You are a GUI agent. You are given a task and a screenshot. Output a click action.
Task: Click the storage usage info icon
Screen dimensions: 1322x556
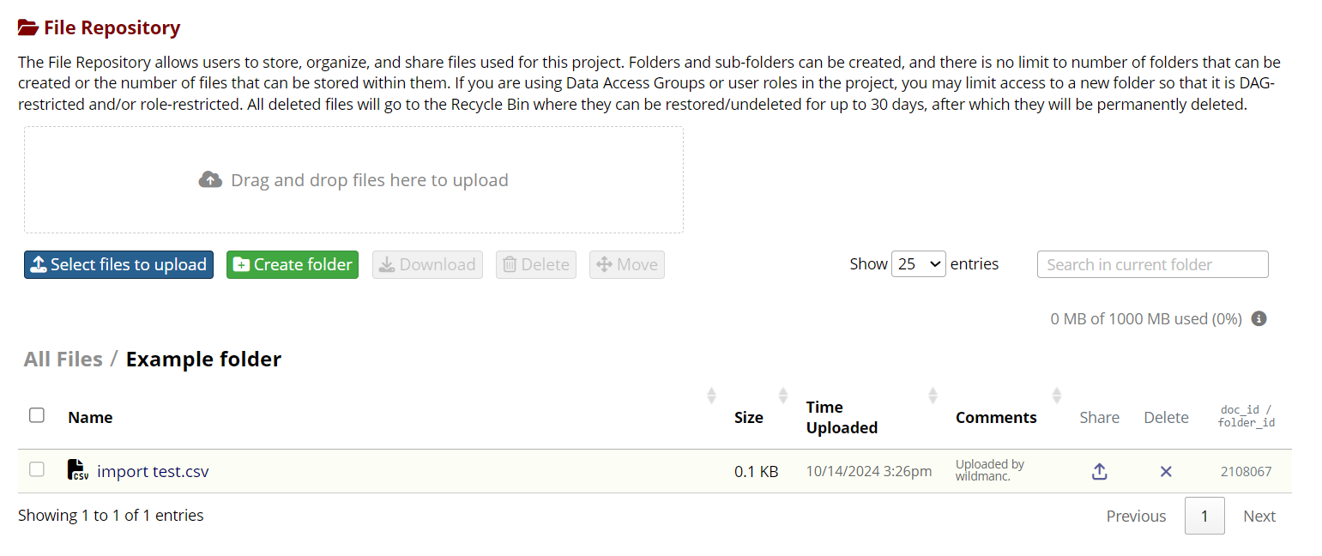pos(1259,318)
